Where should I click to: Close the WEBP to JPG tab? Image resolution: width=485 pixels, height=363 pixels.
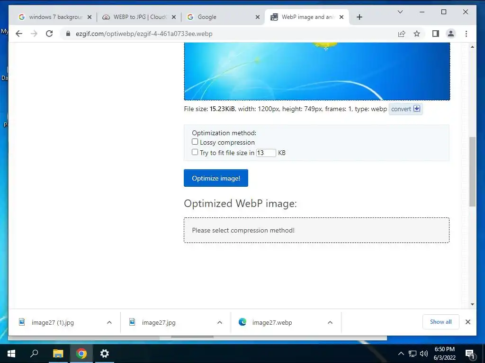pyautogui.click(x=174, y=17)
